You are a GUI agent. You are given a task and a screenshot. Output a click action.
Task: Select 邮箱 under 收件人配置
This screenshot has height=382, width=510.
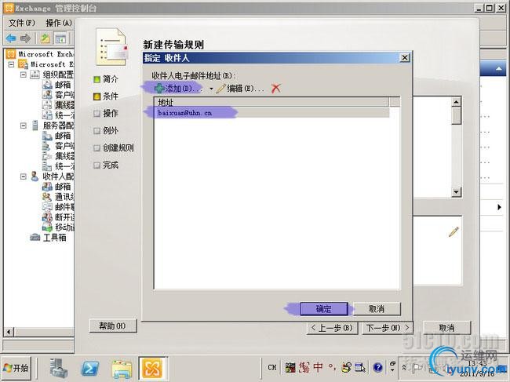(57, 187)
